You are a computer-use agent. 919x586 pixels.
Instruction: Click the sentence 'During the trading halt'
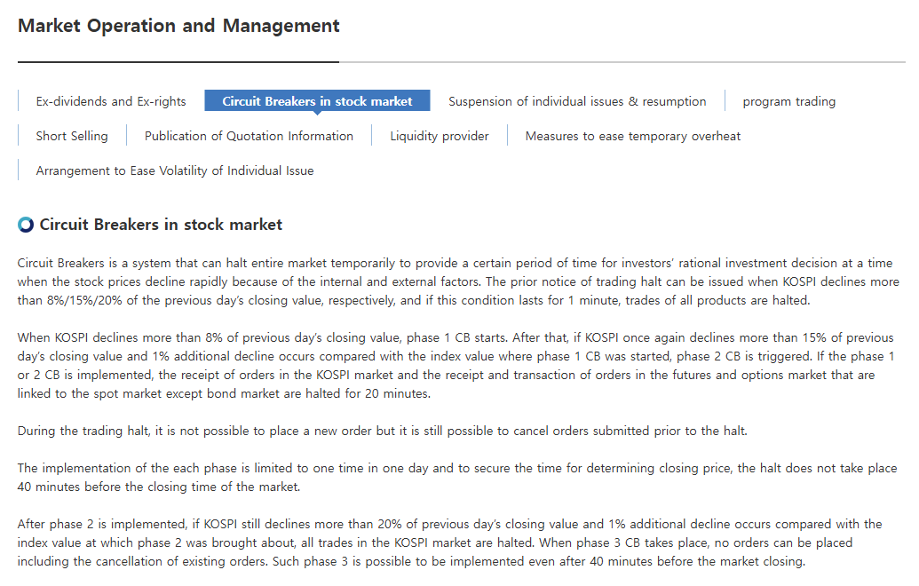383,431
